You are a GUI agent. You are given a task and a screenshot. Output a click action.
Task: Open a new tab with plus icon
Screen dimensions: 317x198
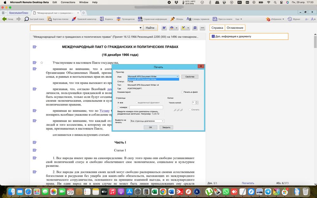pyautogui.click(x=83, y=13)
